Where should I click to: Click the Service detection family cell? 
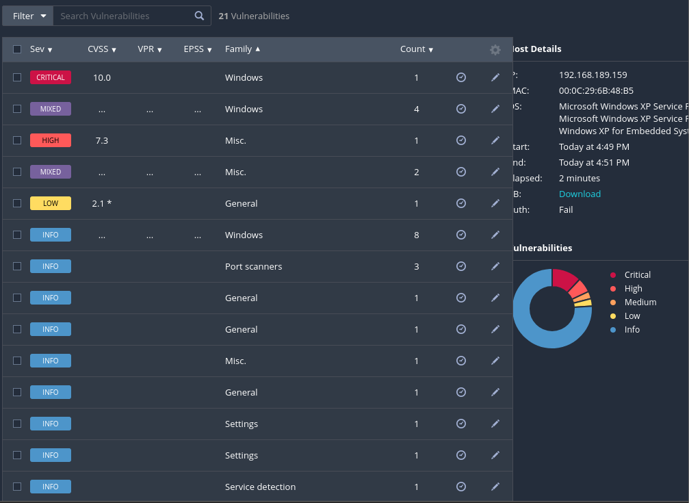click(260, 487)
